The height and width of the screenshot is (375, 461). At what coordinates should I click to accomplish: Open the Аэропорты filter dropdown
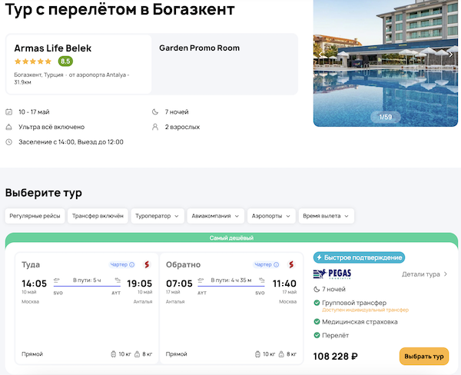[x=272, y=216]
